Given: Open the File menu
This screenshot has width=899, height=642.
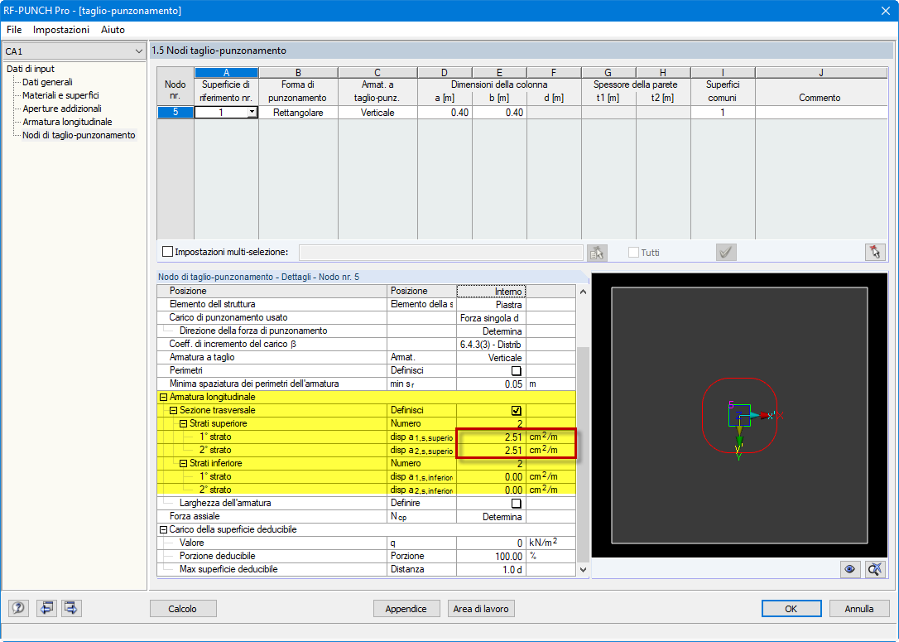Looking at the screenshot, I should (x=14, y=29).
